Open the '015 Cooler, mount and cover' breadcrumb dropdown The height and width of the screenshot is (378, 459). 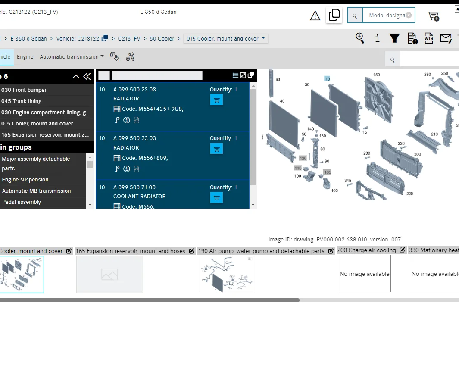tap(226, 38)
